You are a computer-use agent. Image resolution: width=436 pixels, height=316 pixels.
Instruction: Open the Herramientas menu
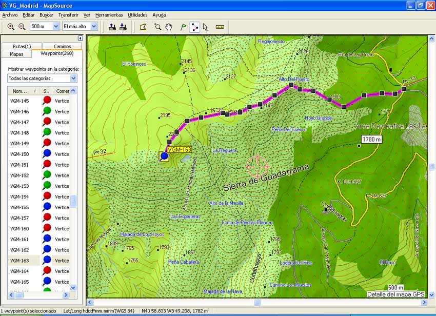click(x=109, y=15)
